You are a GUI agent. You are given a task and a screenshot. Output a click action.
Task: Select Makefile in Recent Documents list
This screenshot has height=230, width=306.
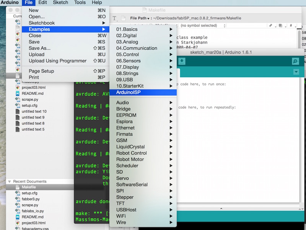(29, 187)
